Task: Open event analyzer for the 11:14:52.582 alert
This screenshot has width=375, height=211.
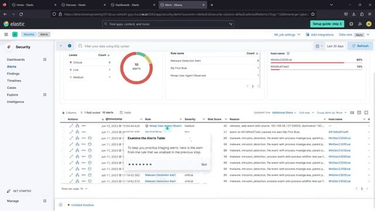Action: pos(77,175)
